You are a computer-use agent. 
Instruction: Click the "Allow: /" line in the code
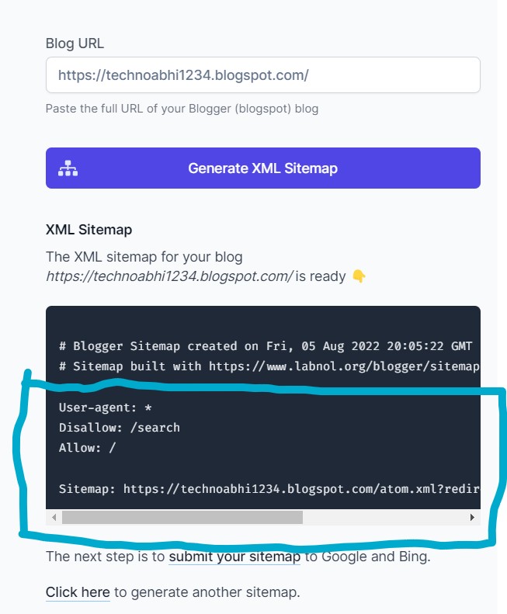tap(87, 448)
